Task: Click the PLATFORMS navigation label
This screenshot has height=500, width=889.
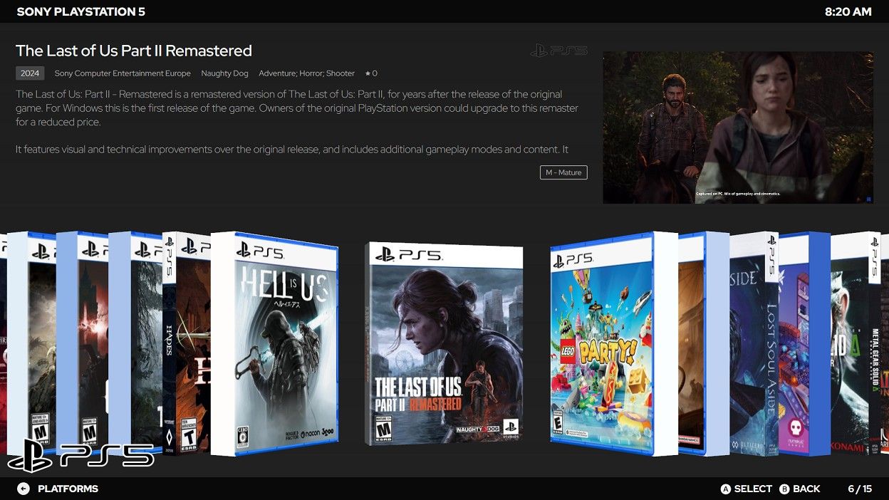Action: pos(68,489)
